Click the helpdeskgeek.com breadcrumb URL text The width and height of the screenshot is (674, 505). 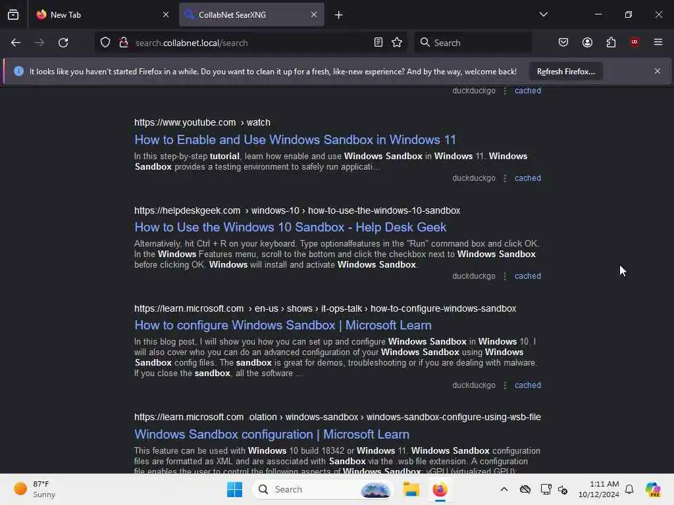(x=297, y=210)
